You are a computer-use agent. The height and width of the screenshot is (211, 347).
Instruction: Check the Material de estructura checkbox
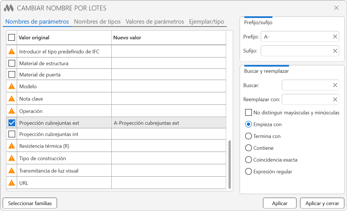point(12,63)
